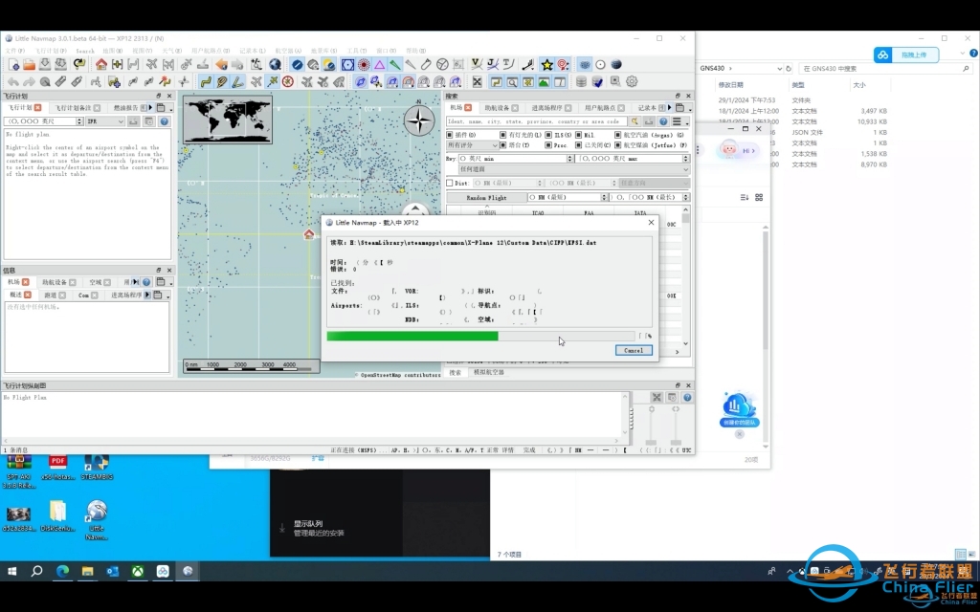
Task: Click the green mountain elevation profile icon
Action: (544, 81)
